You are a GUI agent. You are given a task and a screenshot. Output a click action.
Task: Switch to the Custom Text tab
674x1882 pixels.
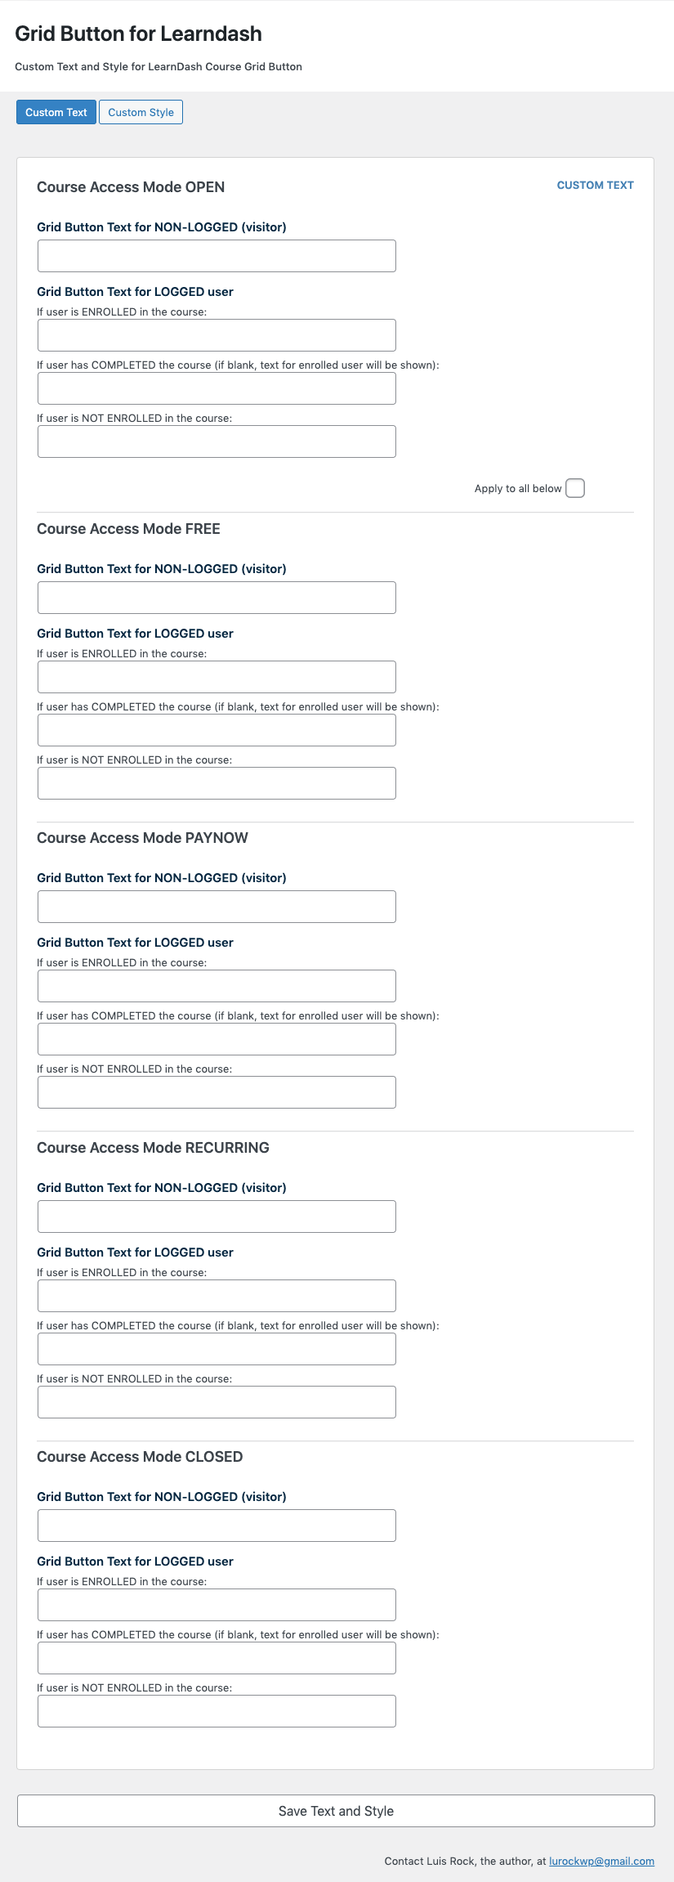pyautogui.click(x=56, y=112)
